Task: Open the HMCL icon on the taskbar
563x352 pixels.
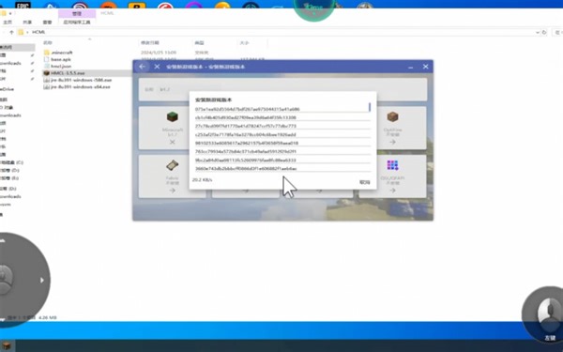Action: [x=7, y=346]
